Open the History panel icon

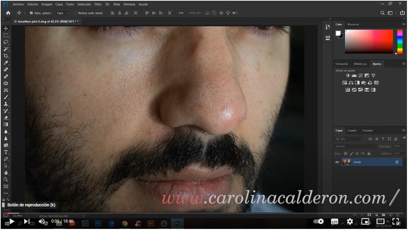tap(328, 27)
